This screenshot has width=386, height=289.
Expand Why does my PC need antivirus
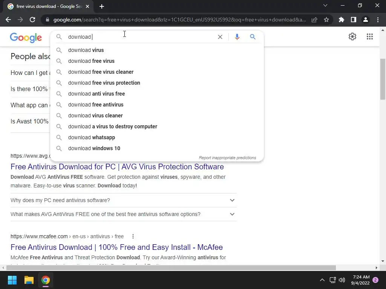tap(124, 200)
